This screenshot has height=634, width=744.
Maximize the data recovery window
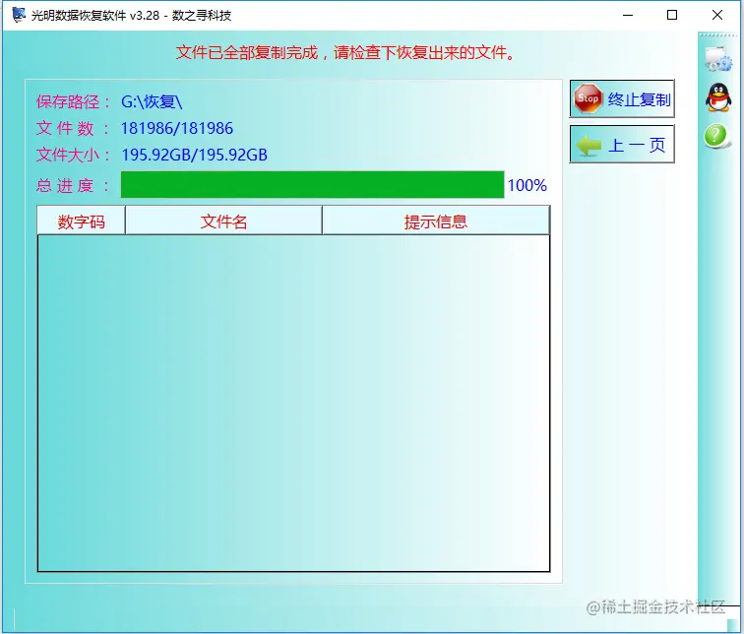click(x=672, y=15)
